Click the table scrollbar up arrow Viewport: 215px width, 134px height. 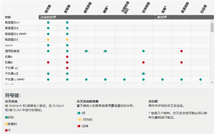point(212,21)
